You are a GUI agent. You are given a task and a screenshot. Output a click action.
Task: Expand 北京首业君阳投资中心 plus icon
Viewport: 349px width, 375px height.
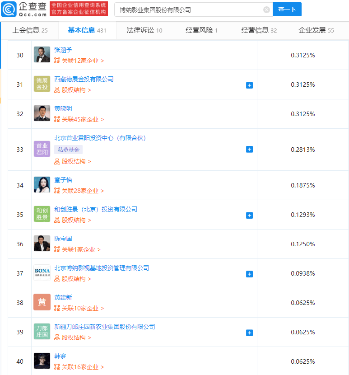point(249,150)
